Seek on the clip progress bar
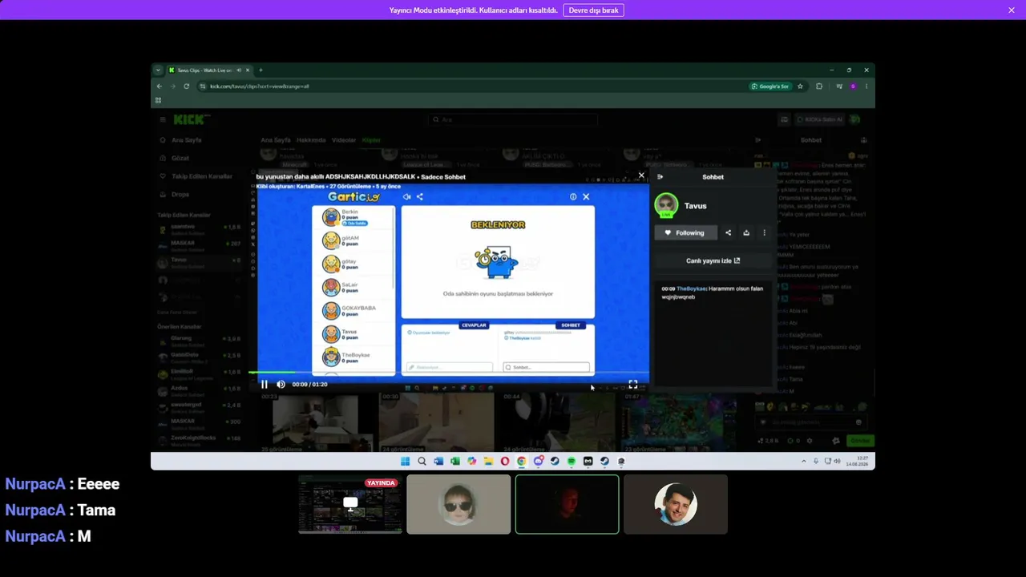Image resolution: width=1026 pixels, height=577 pixels. coord(449,372)
